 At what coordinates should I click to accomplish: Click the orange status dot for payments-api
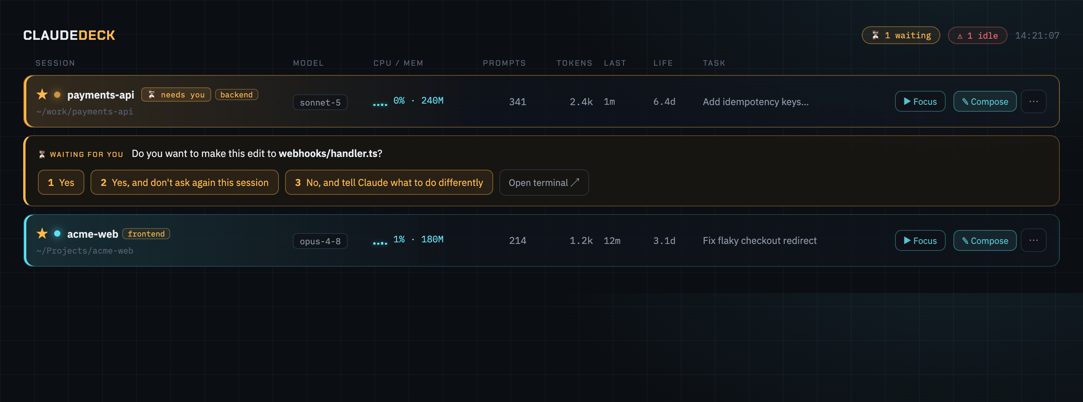pos(57,95)
